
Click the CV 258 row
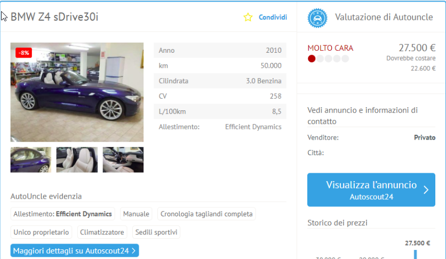(x=220, y=96)
